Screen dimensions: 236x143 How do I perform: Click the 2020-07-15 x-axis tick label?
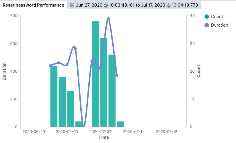[x=166, y=132]
